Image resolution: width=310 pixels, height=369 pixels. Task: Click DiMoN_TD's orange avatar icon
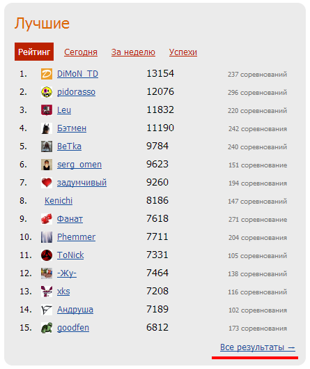(x=47, y=74)
